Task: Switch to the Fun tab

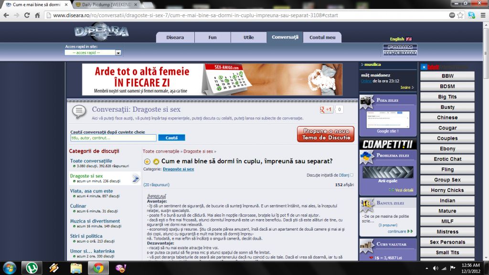Action: click(x=213, y=37)
